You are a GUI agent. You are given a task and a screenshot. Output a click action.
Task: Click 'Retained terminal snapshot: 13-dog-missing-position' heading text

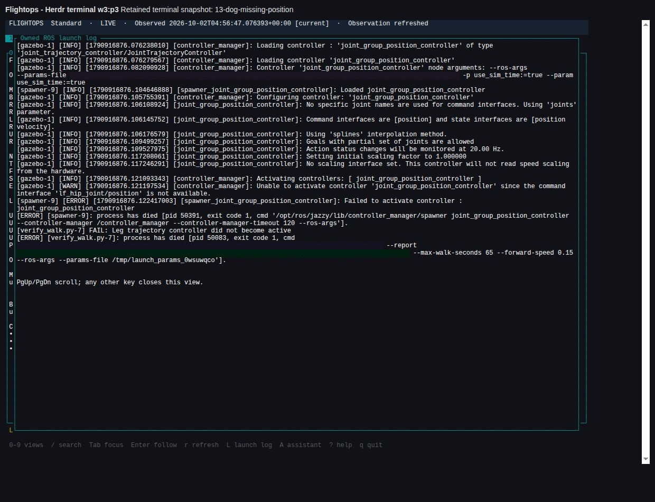tap(207, 10)
